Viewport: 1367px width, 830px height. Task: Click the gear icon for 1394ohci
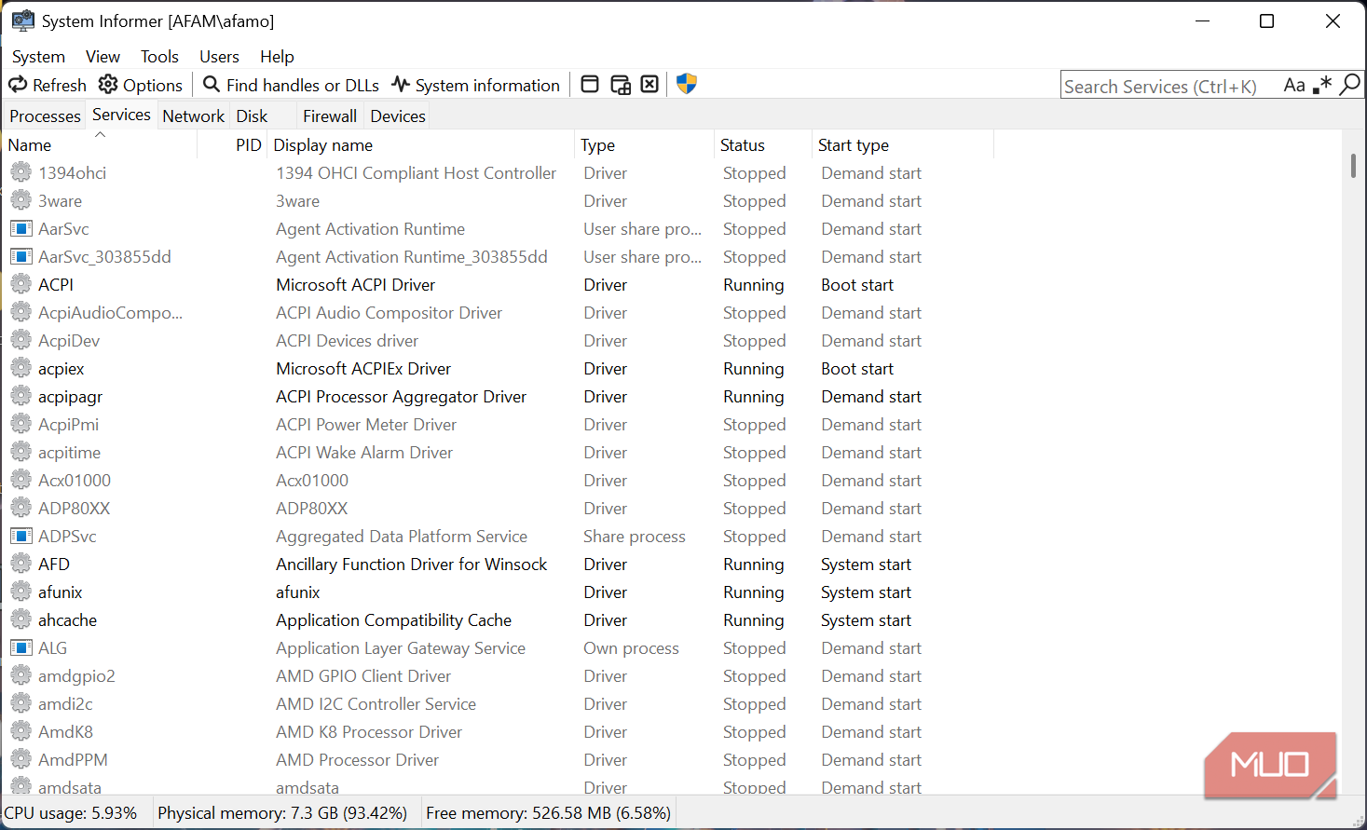(21, 172)
